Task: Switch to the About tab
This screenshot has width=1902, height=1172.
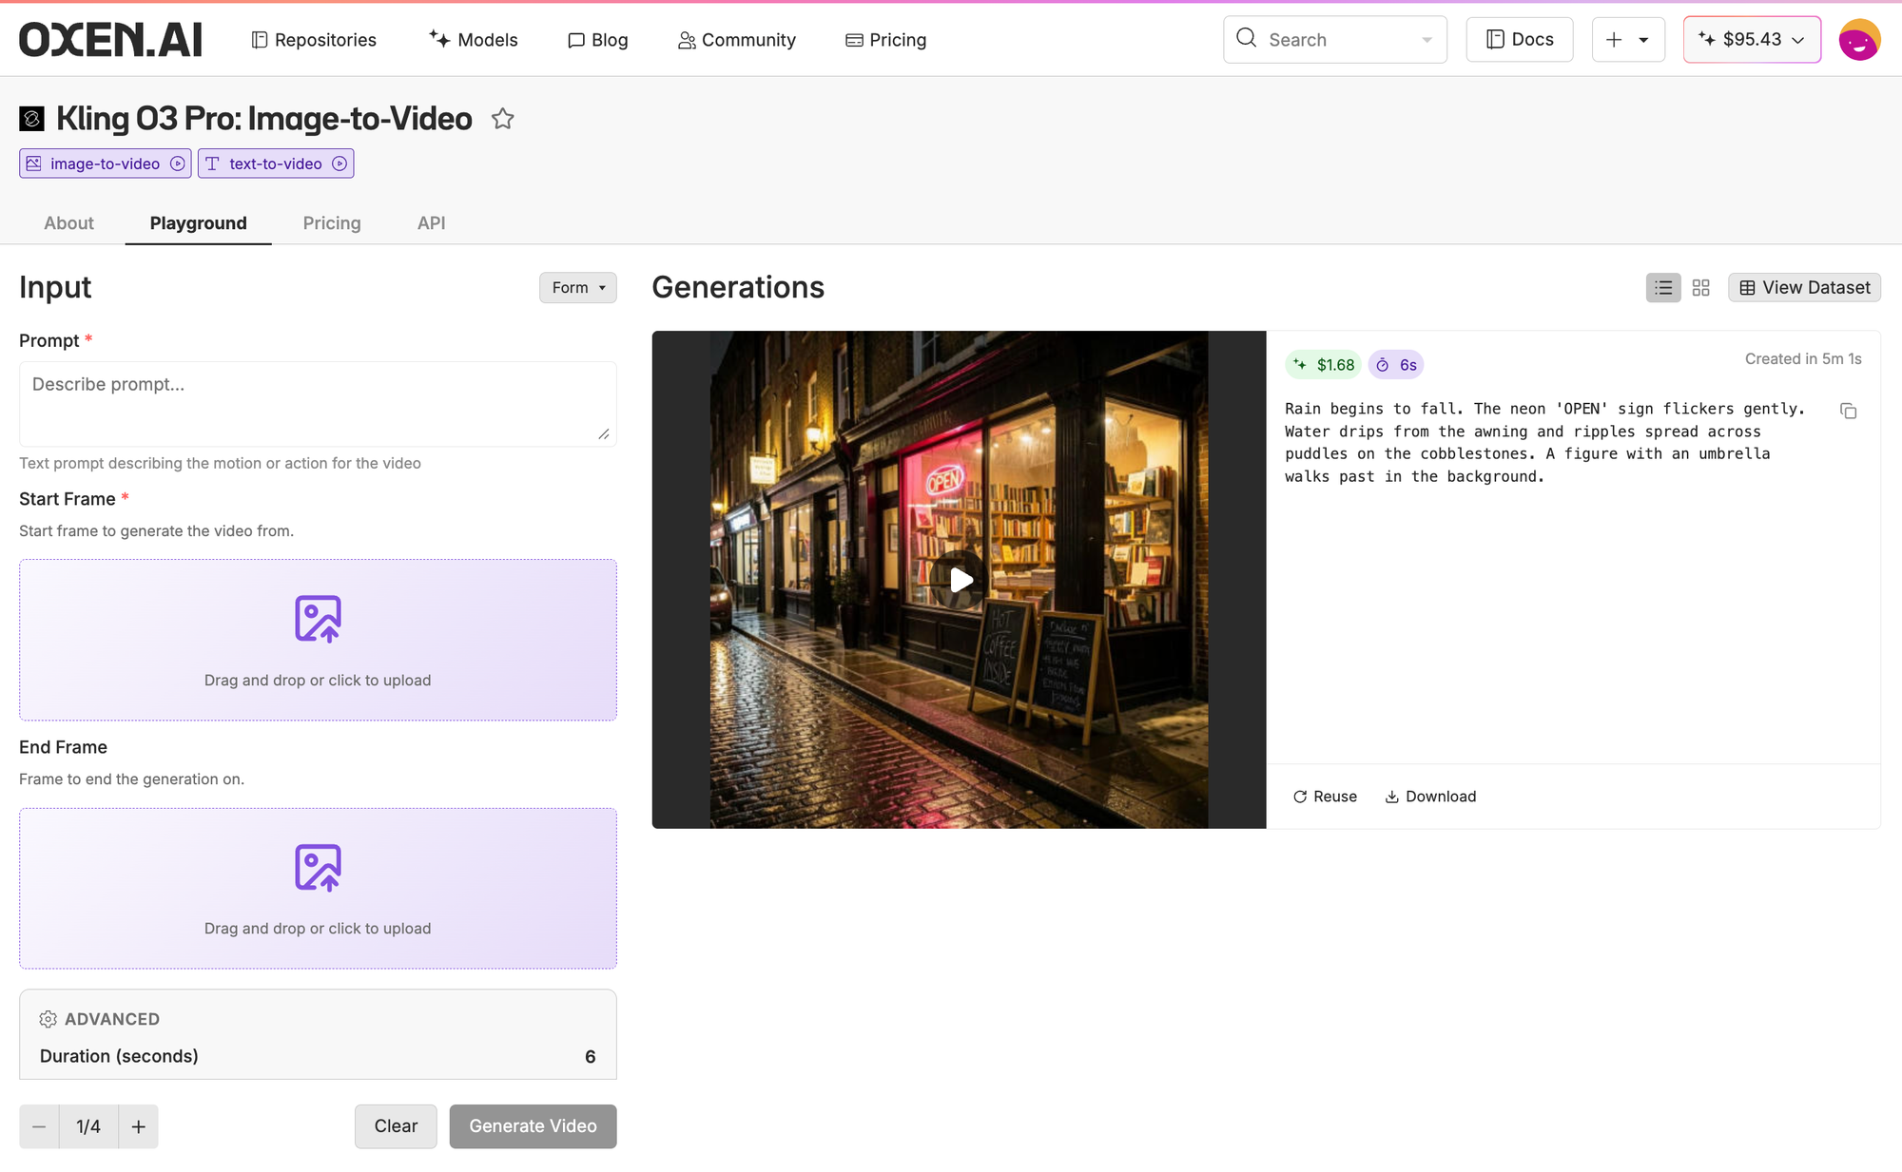Action: [x=68, y=223]
